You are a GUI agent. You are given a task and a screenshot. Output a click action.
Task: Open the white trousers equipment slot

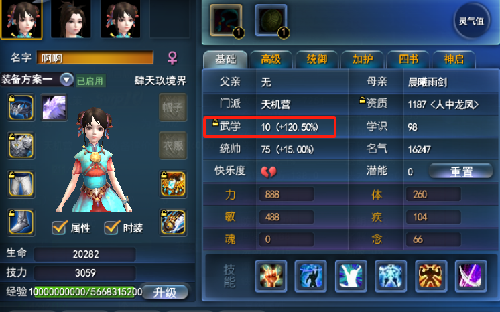tap(21, 184)
